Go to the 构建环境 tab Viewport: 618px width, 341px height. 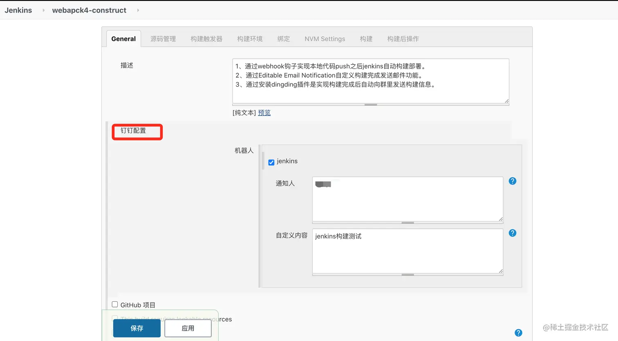[x=250, y=39]
